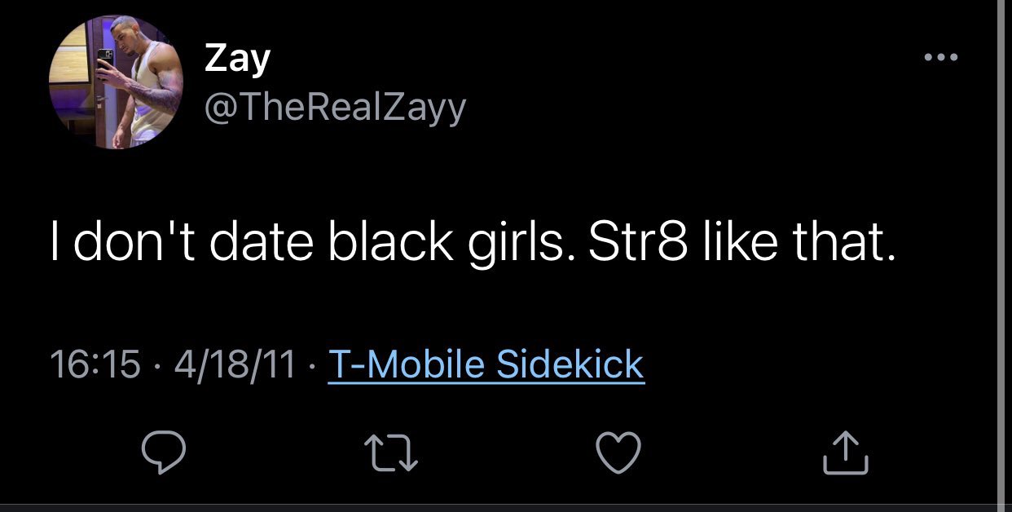Open the T-Mobile Sidekick source link
This screenshot has height=512, width=1012.
tap(486, 364)
